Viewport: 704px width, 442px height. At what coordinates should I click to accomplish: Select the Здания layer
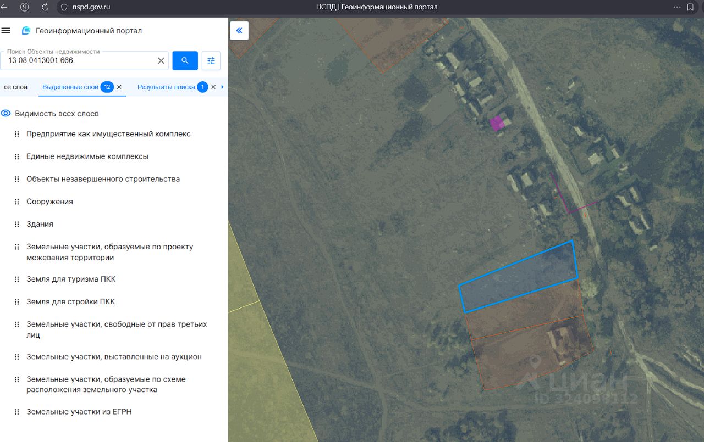(40, 224)
